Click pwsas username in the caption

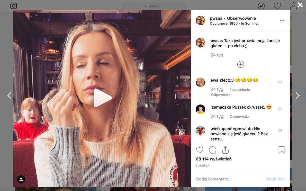click(x=217, y=41)
